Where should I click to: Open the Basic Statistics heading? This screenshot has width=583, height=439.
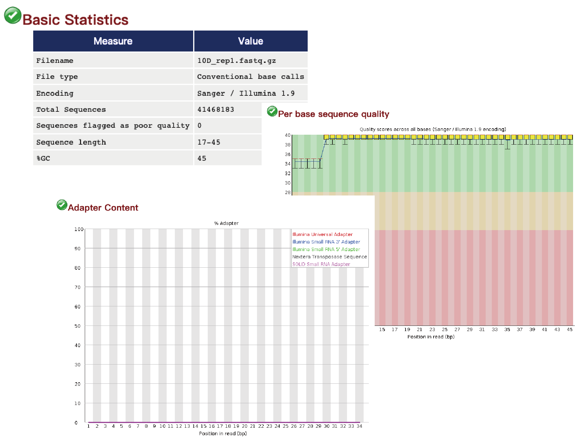(x=75, y=20)
